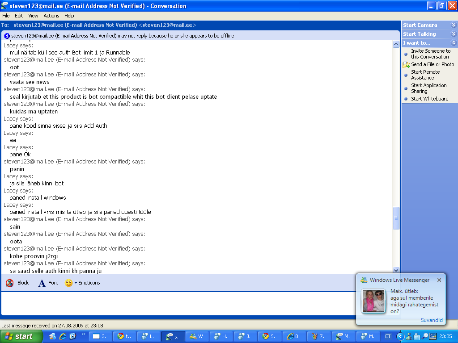
Task: Close the Windows Live Messenger notification popup
Action: point(439,280)
